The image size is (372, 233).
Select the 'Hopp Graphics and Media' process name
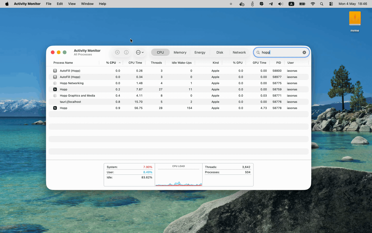pyautogui.click(x=77, y=96)
